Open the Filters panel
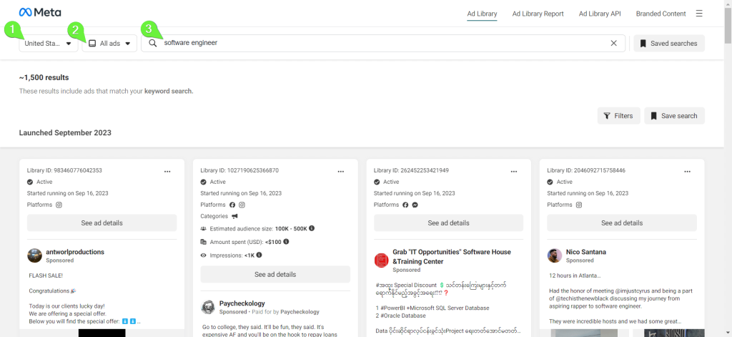The width and height of the screenshot is (732, 337). pyautogui.click(x=618, y=116)
